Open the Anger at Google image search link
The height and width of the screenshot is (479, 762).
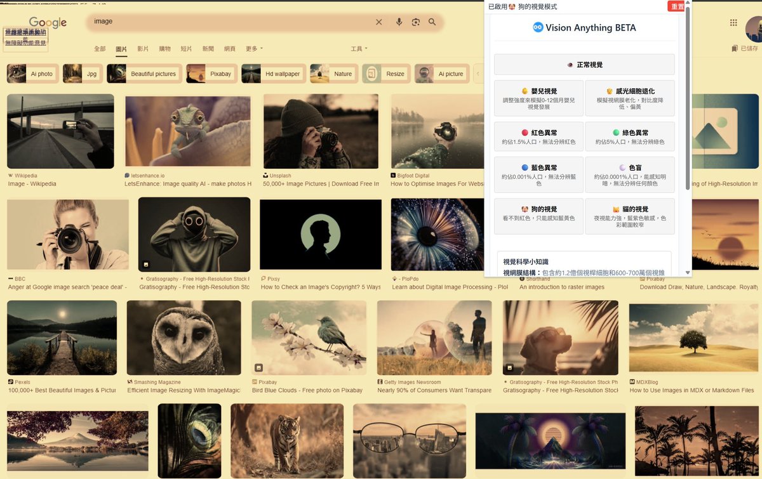pos(67,287)
